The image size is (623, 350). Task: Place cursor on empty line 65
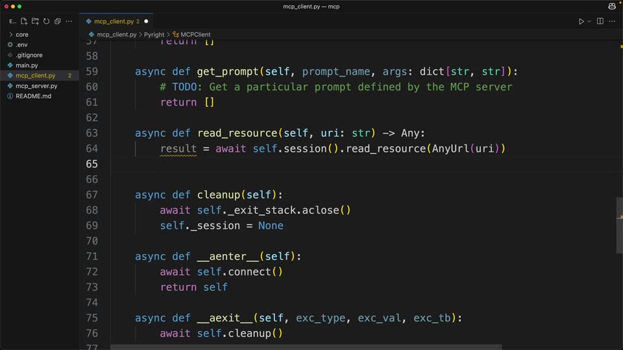pyautogui.click(x=358, y=164)
